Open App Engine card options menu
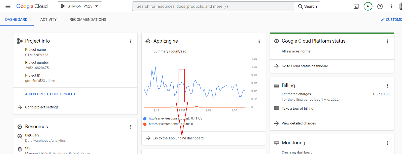Image resolution: width=402 pixels, height=154 pixels. click(259, 41)
